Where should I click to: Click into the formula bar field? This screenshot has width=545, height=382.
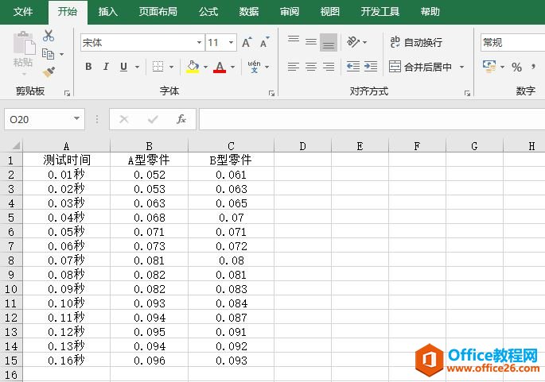[372, 119]
